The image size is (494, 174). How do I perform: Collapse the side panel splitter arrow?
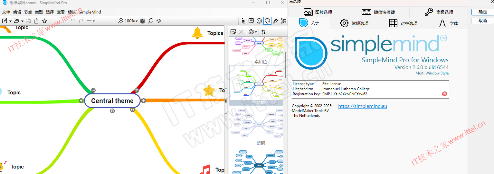pyautogui.click(x=226, y=101)
